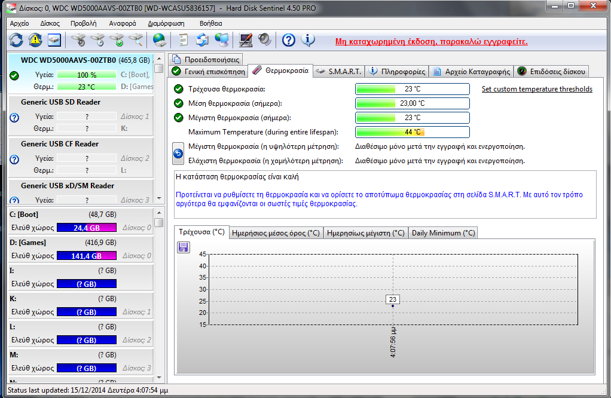Click the status bar last updated text
The width and height of the screenshot is (611, 398).
(88, 390)
